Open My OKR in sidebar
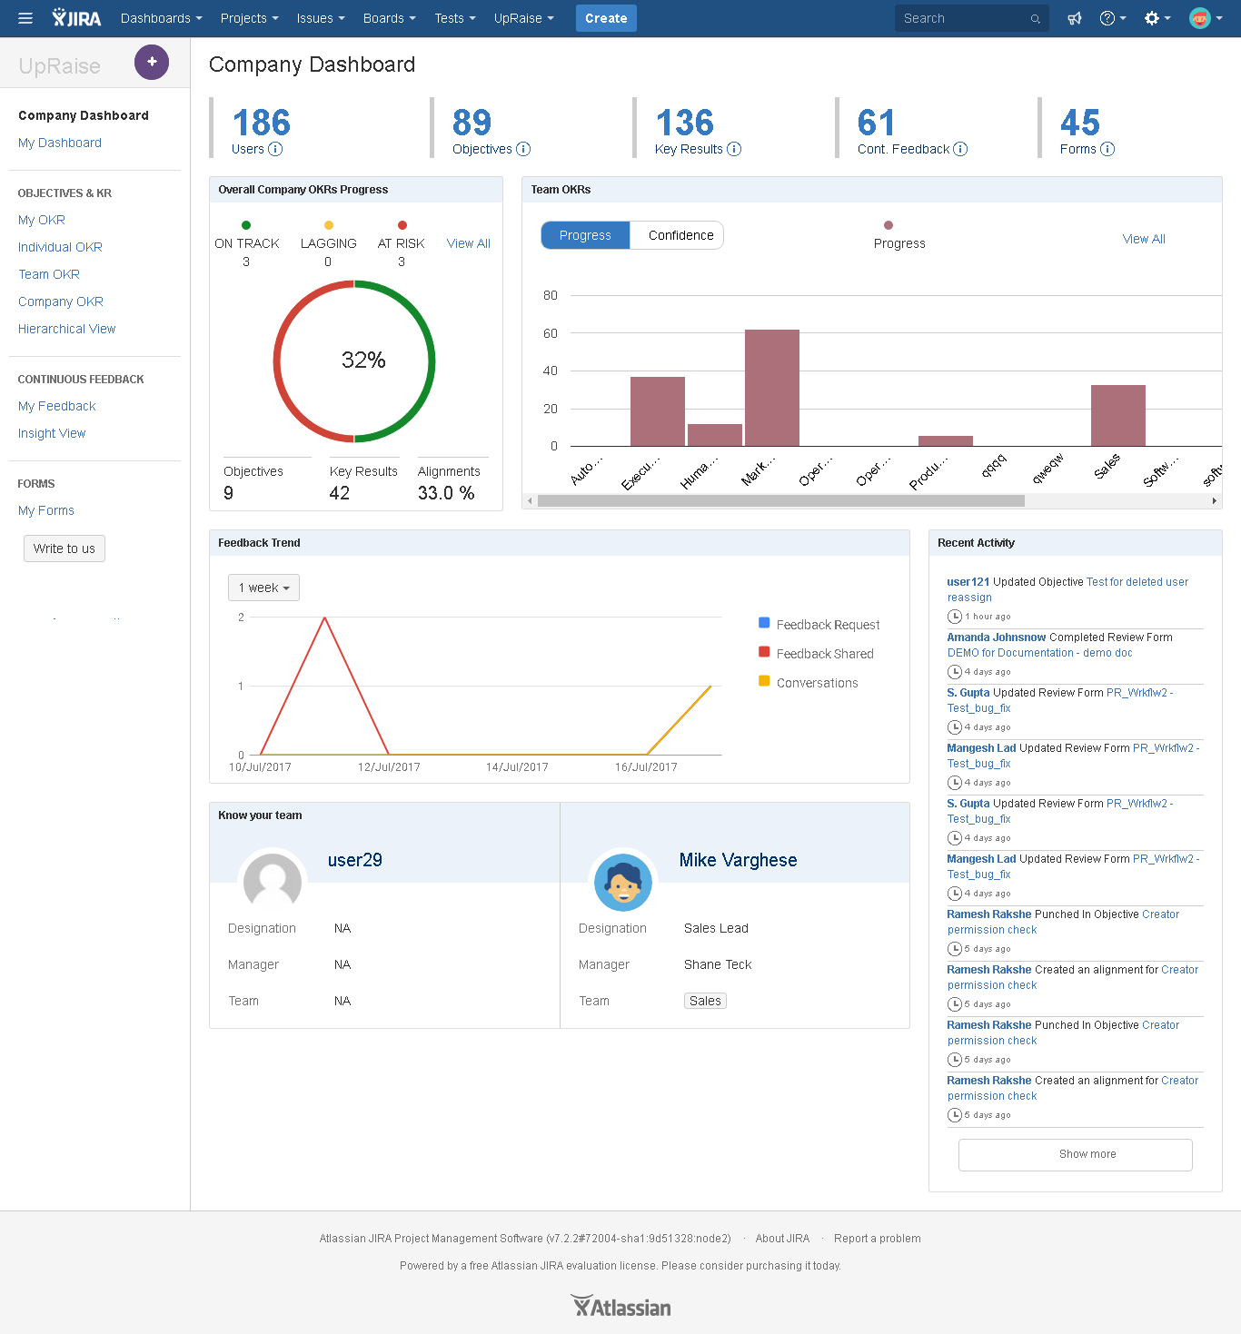Screen dimensions: 1241x1334 pyautogui.click(x=42, y=220)
